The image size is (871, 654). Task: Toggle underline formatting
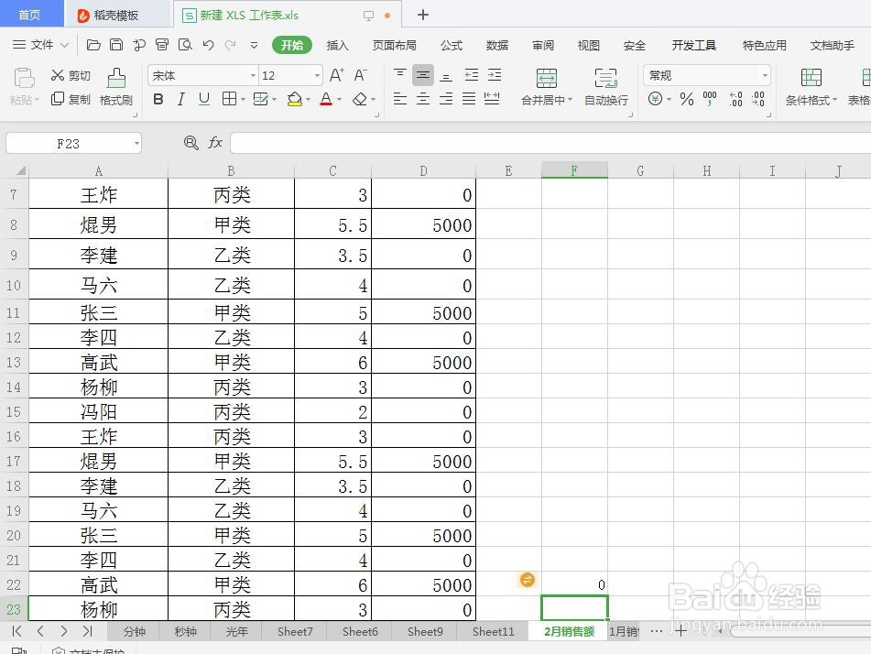(x=202, y=98)
